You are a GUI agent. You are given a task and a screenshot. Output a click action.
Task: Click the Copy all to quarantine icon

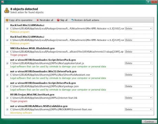click(7, 20)
